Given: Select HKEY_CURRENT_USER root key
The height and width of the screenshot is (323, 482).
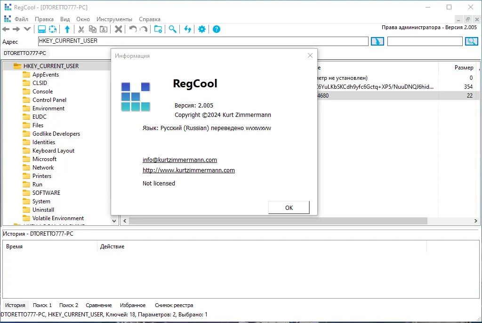Looking at the screenshot, I should (51, 66).
